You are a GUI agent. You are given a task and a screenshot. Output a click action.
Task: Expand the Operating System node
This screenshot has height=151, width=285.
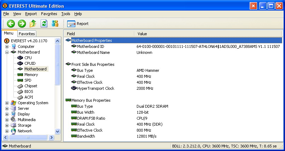(x=7, y=103)
